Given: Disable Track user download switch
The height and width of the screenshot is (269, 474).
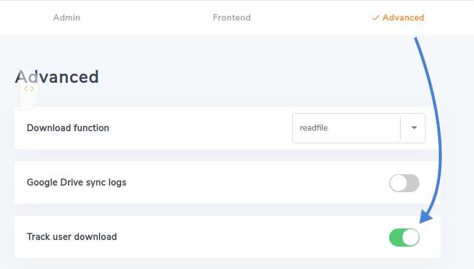Looking at the screenshot, I should (404, 237).
